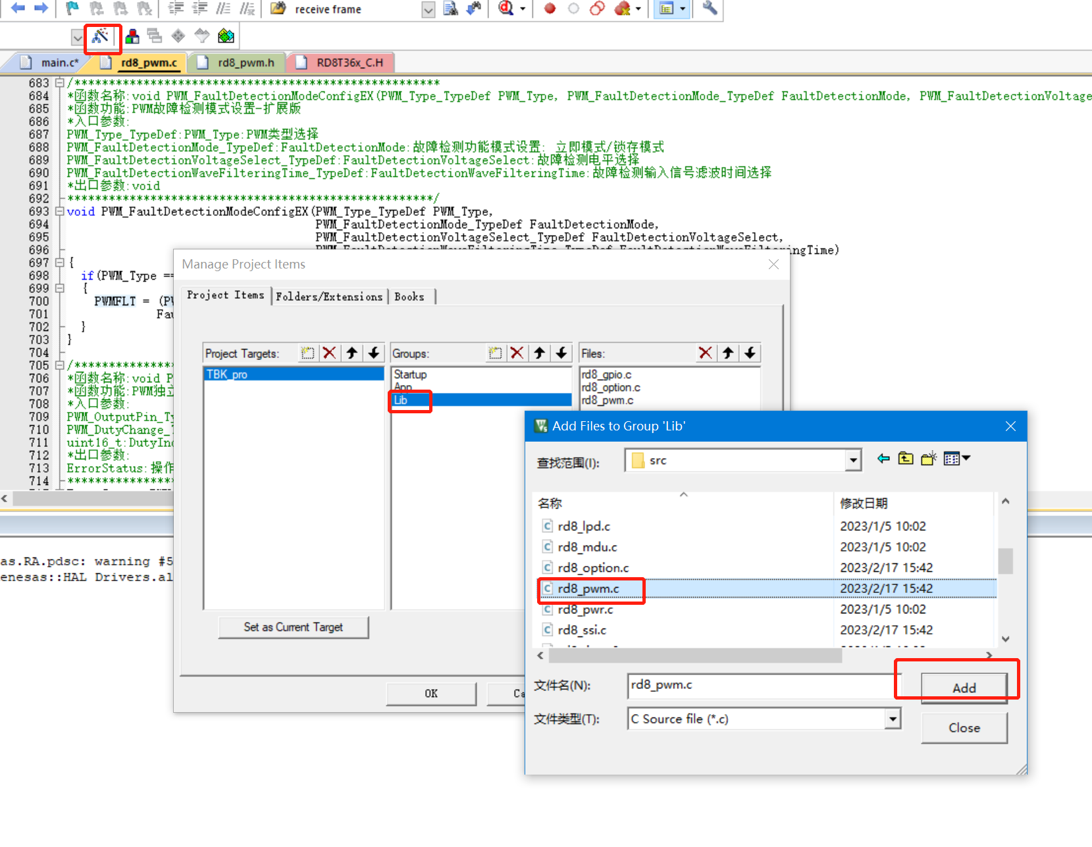Select the Startup group
This screenshot has height=847, width=1092.
click(411, 374)
